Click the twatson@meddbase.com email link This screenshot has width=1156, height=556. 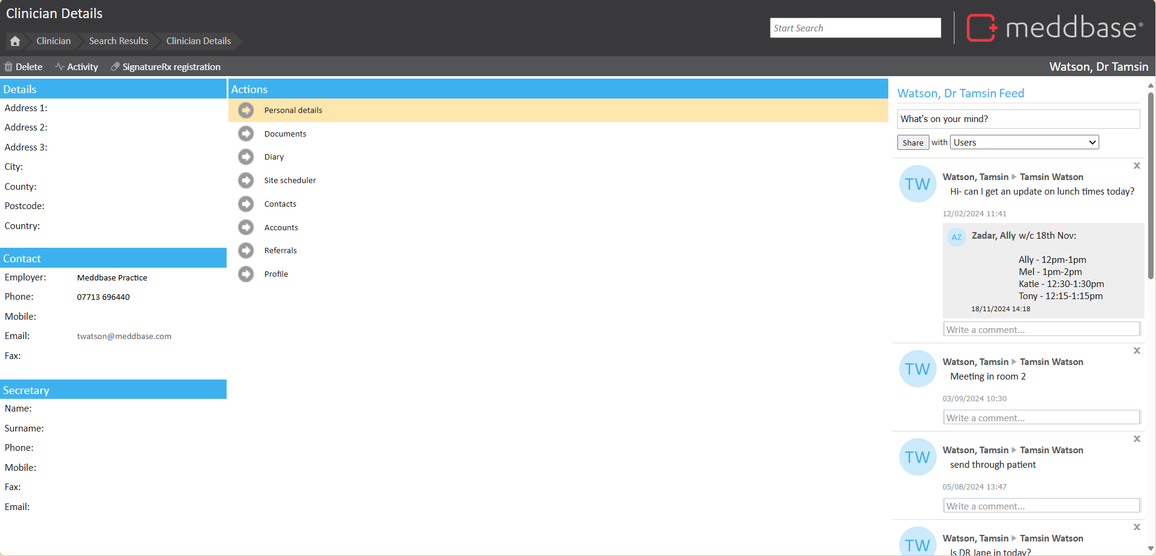124,337
